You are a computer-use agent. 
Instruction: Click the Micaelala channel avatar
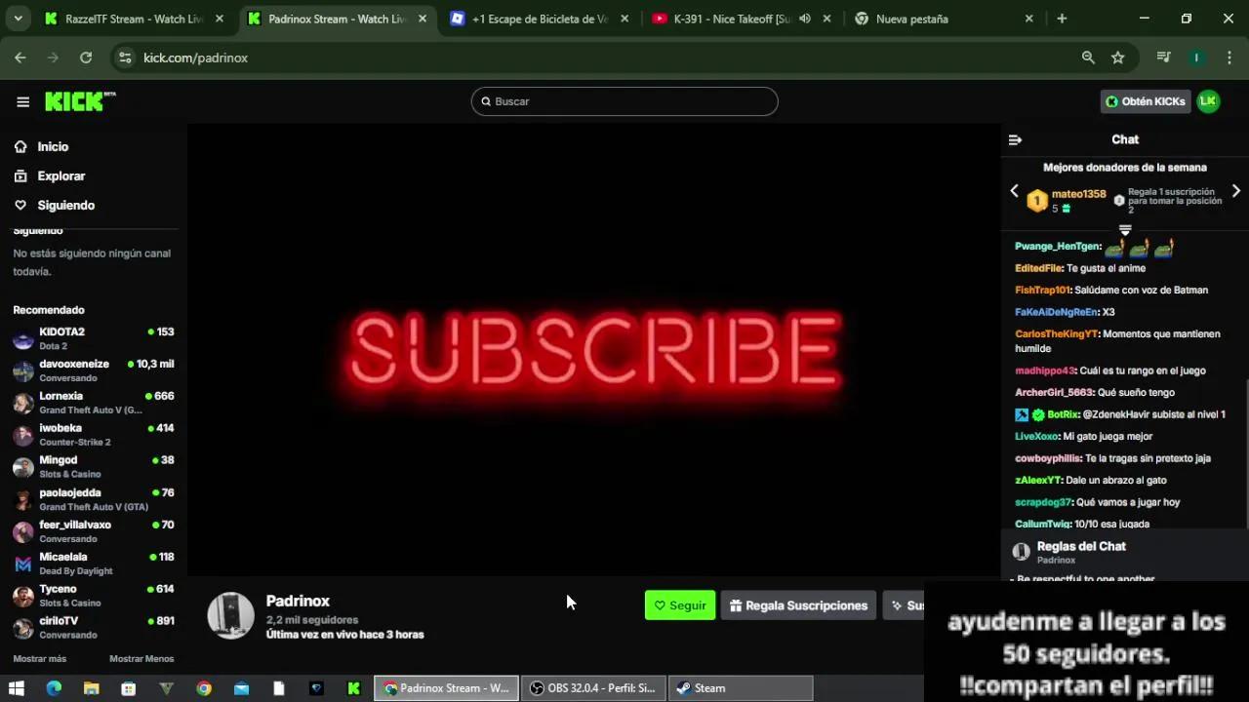click(23, 564)
